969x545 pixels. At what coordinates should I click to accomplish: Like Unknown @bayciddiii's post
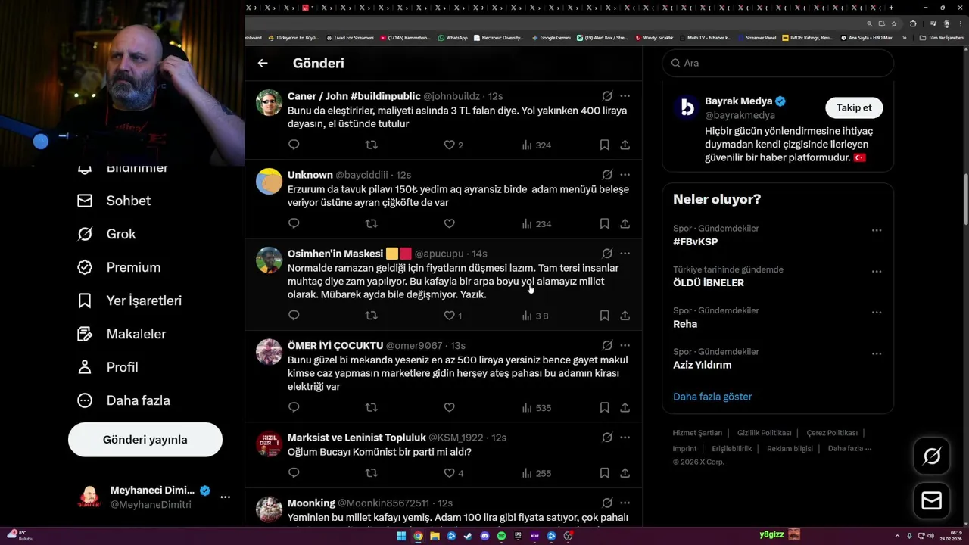449,223
